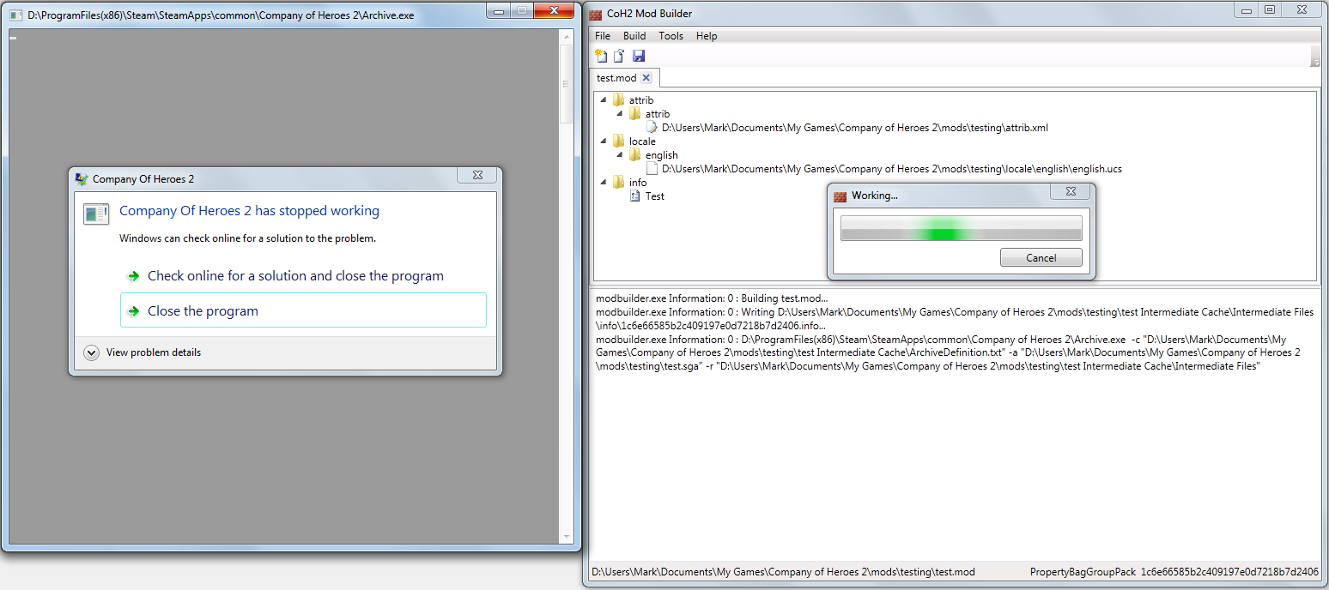Select the english tree row label

[x=662, y=155]
